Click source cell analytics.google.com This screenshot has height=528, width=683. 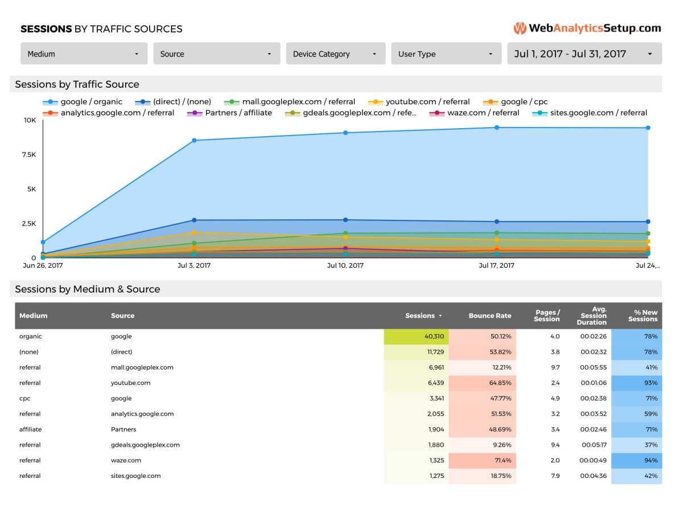pos(142,414)
